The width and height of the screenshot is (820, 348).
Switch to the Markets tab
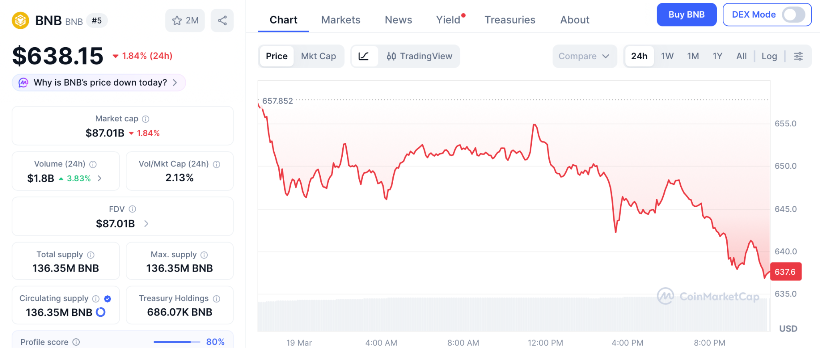pos(341,20)
